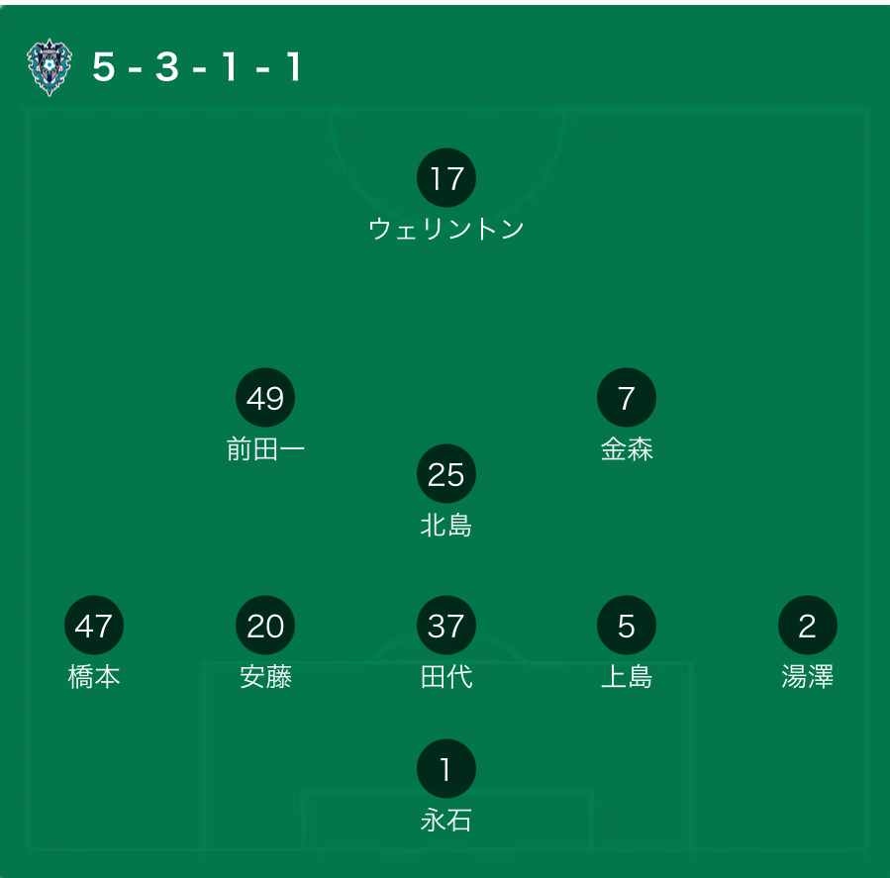Click the 金森 player name

tap(627, 449)
